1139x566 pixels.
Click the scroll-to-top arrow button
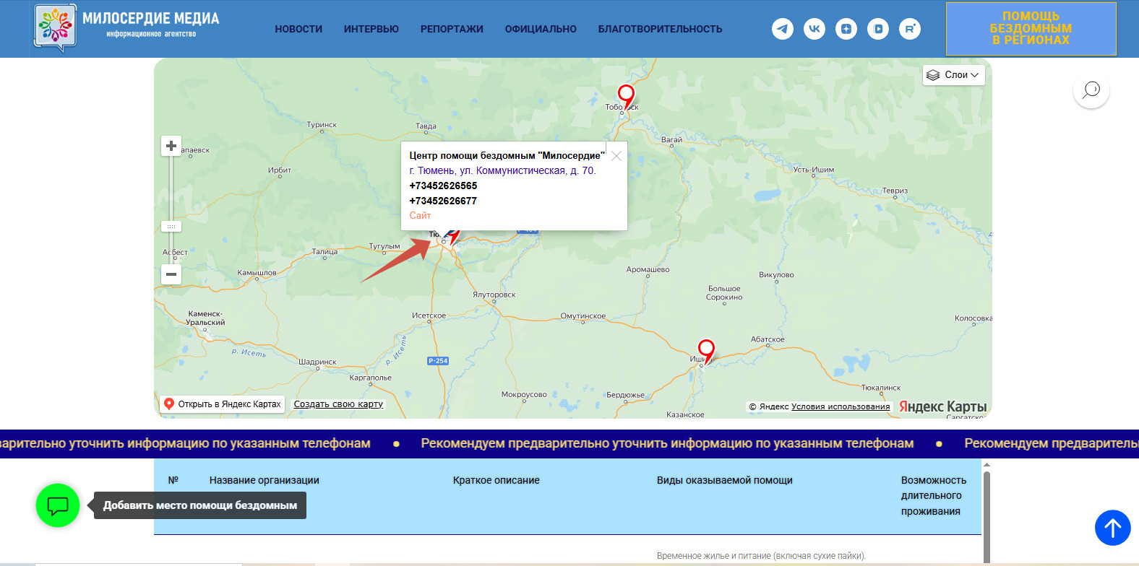coord(1113,528)
